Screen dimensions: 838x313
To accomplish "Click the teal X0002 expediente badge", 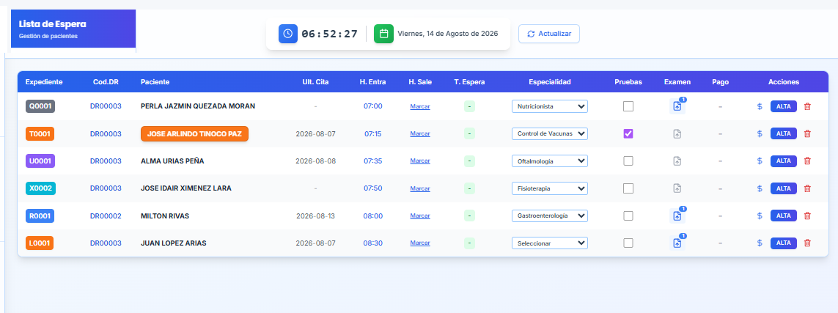I will click(x=40, y=188).
